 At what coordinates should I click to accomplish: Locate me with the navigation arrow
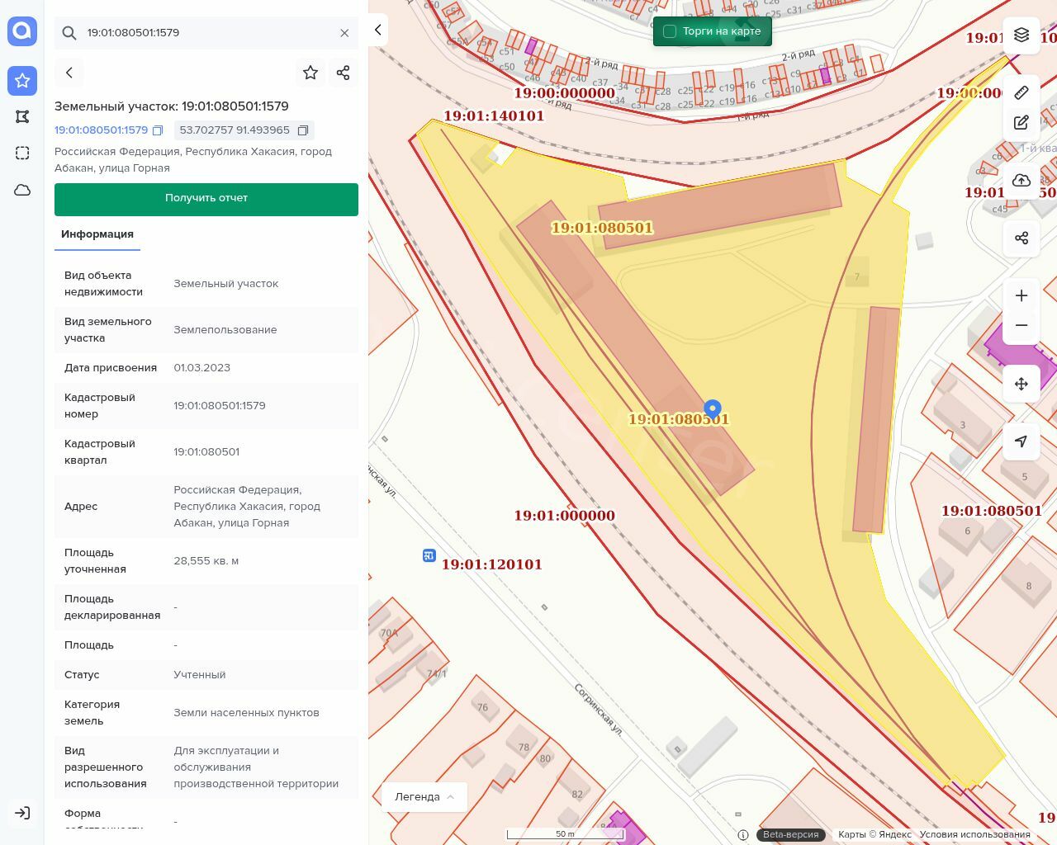(1021, 441)
